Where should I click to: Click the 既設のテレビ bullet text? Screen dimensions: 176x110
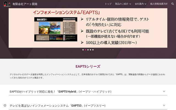tap(117, 34)
